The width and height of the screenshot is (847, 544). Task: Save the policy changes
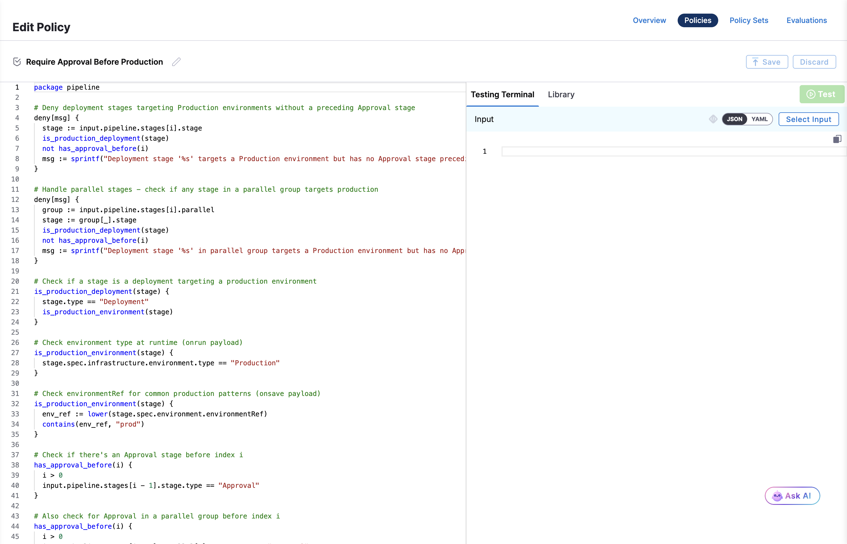767,62
